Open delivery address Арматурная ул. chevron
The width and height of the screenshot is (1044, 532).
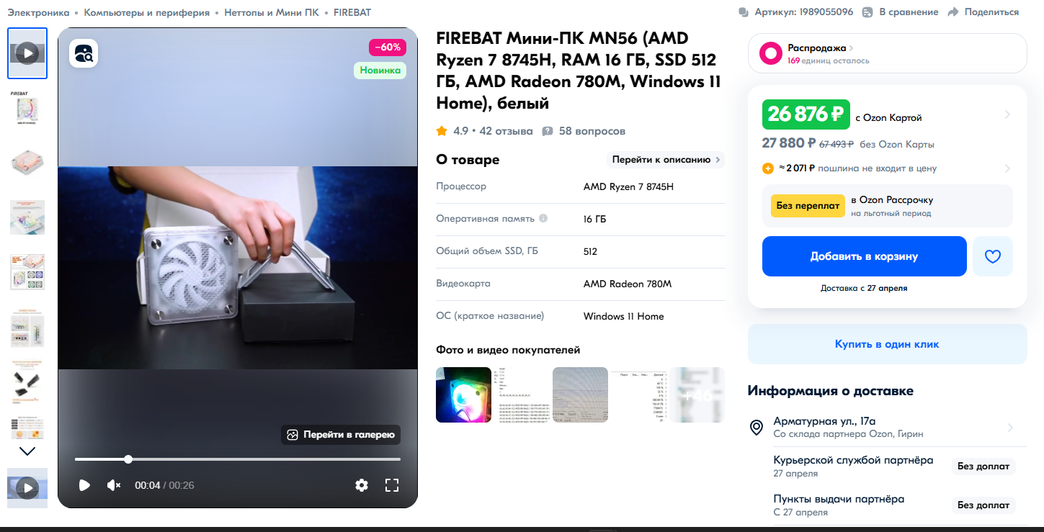pyautogui.click(x=1010, y=428)
